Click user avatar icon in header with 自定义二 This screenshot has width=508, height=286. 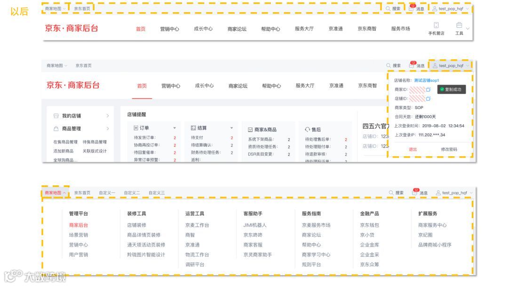pos(438,193)
